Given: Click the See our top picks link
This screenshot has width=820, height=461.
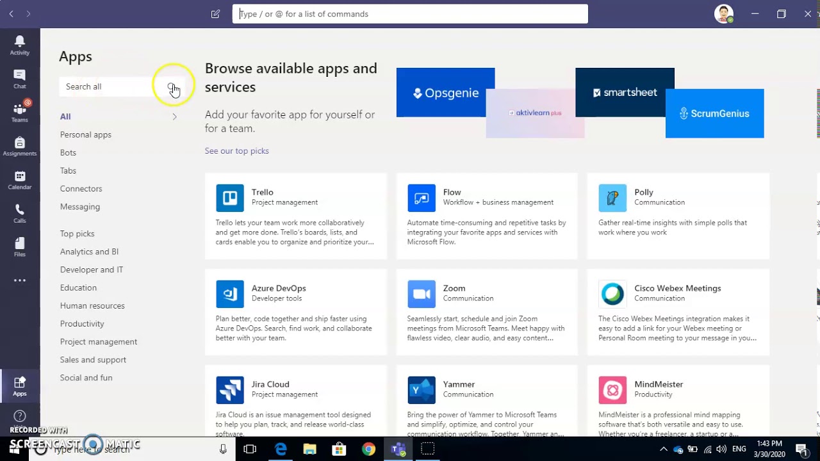Looking at the screenshot, I should pos(236,151).
